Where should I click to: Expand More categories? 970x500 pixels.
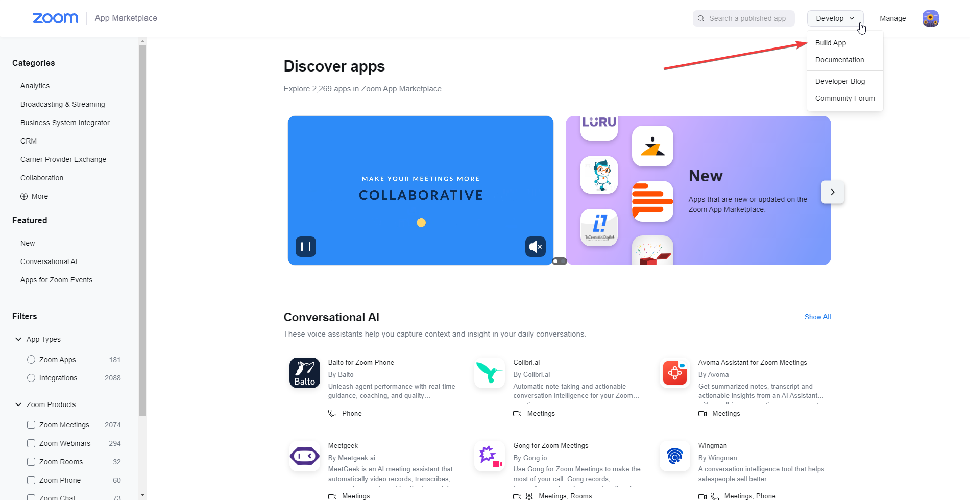tap(34, 196)
